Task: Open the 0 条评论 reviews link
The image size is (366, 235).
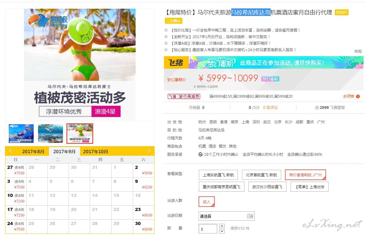Action: (270, 107)
